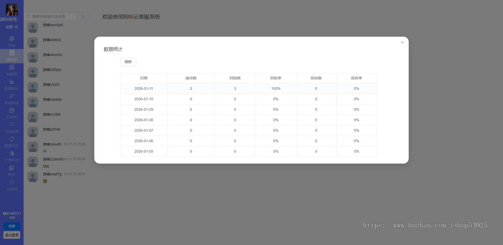503x245 pixels.
Task: Click the 设置 gear icon
Action: tap(16, 27)
